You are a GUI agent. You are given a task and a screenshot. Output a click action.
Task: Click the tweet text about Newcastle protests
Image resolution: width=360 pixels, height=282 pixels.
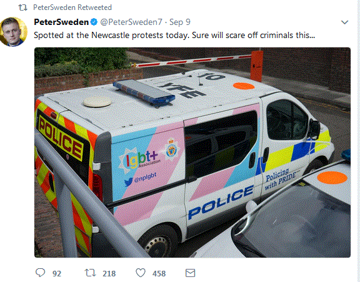[x=174, y=36]
